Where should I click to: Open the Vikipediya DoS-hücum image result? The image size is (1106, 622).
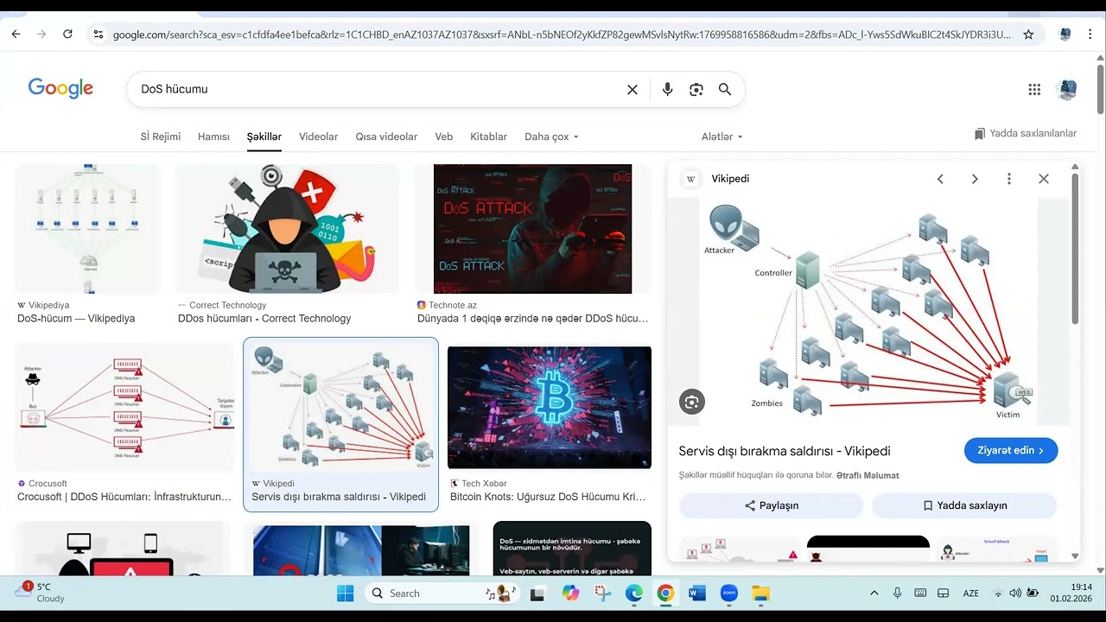87,229
